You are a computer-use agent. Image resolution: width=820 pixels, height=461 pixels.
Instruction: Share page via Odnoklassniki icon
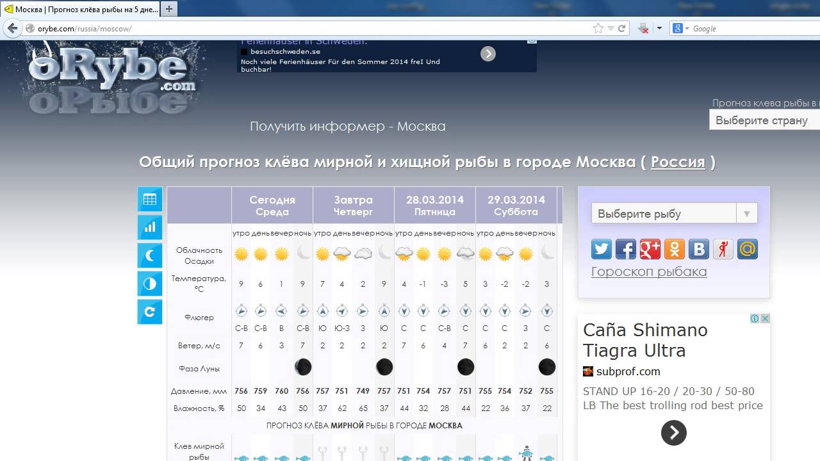(675, 248)
